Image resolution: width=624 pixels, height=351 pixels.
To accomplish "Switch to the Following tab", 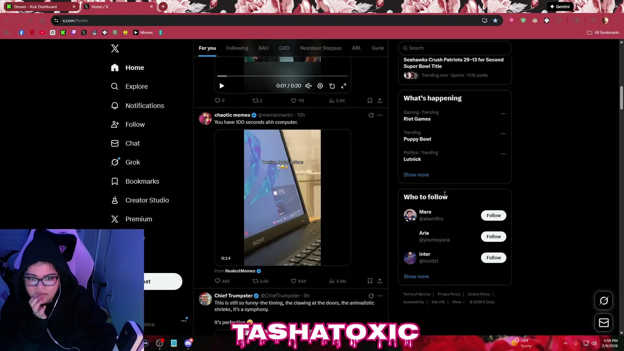I will [237, 48].
